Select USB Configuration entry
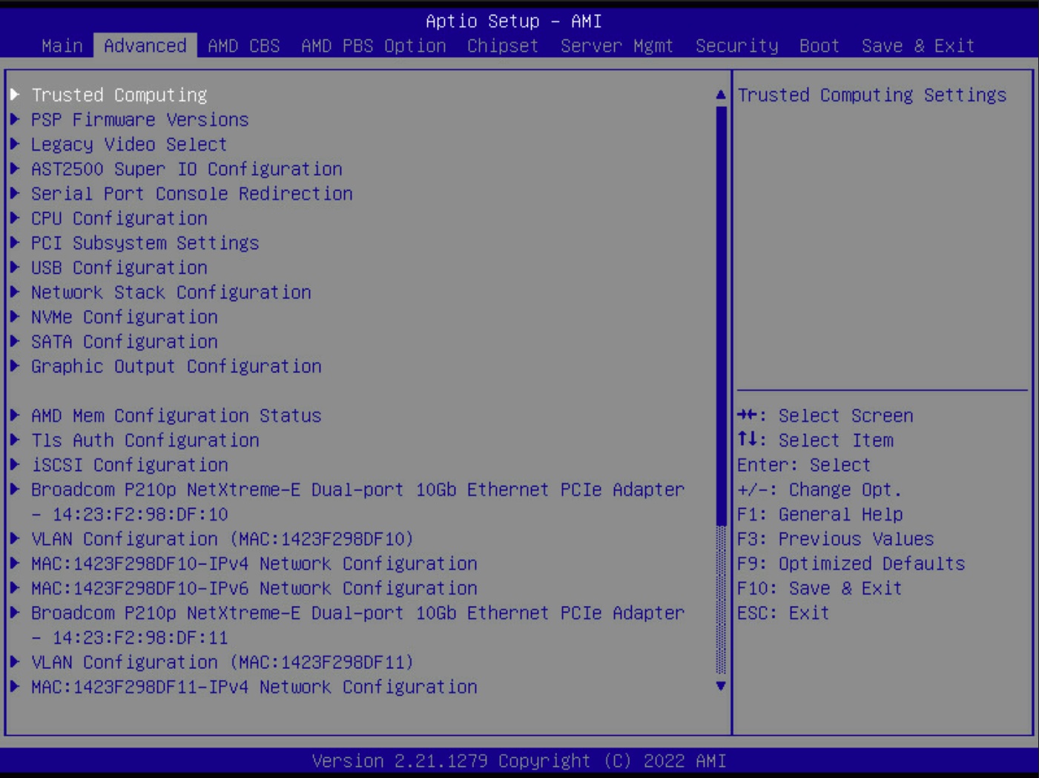The height and width of the screenshot is (778, 1039). [119, 268]
